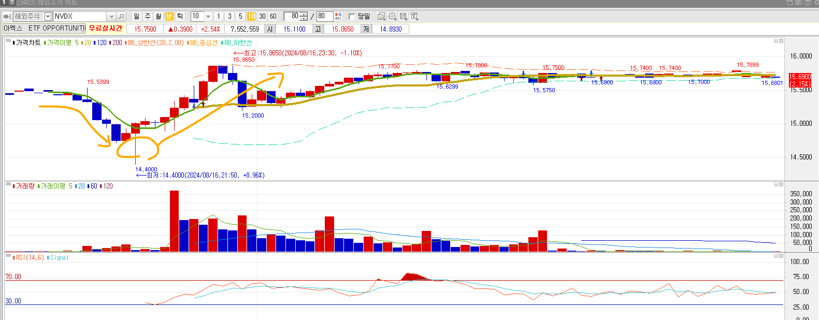This screenshot has width=819, height=320.
Task: Select the 일 (daily) chart period
Action: click(136, 17)
